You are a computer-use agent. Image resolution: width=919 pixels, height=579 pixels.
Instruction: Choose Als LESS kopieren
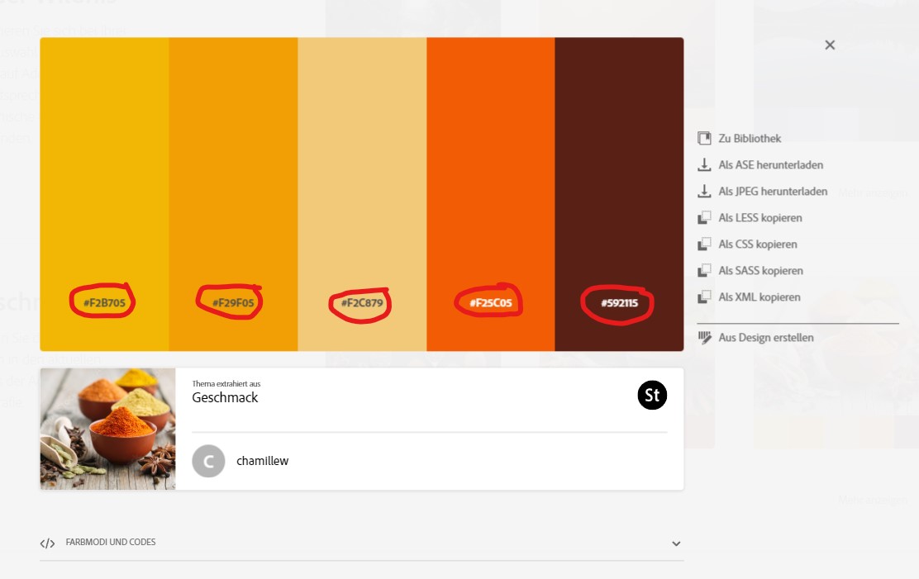(760, 217)
